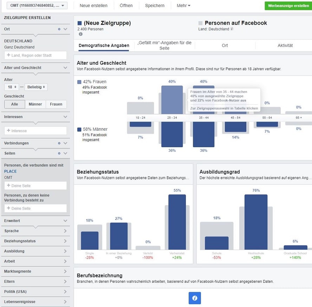Screen dimensions: 312x307
Task: Select Alle gender option
Action: click(x=15, y=104)
